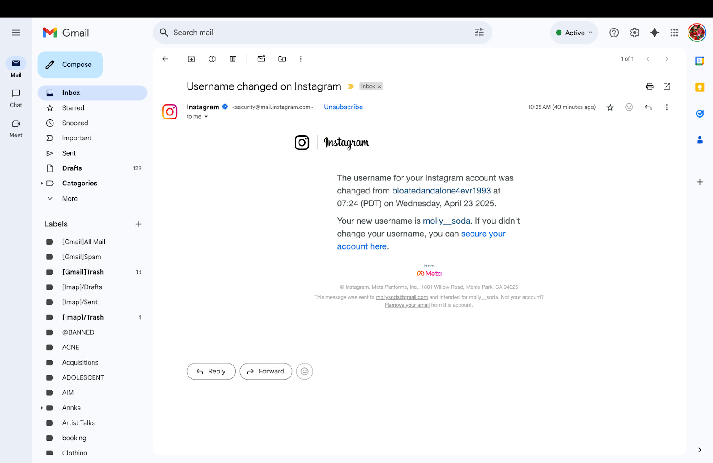Screen dimensions: 713x463
Task: Expand Categories in sidebar
Action: click(x=42, y=184)
